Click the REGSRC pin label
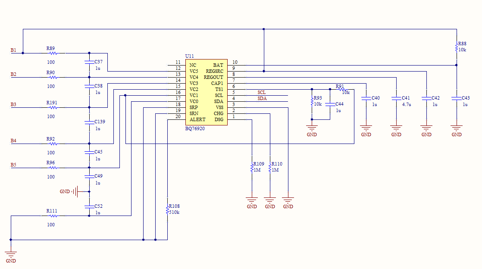Image resolution: width=482 pixels, height=269 pixels. (215, 71)
